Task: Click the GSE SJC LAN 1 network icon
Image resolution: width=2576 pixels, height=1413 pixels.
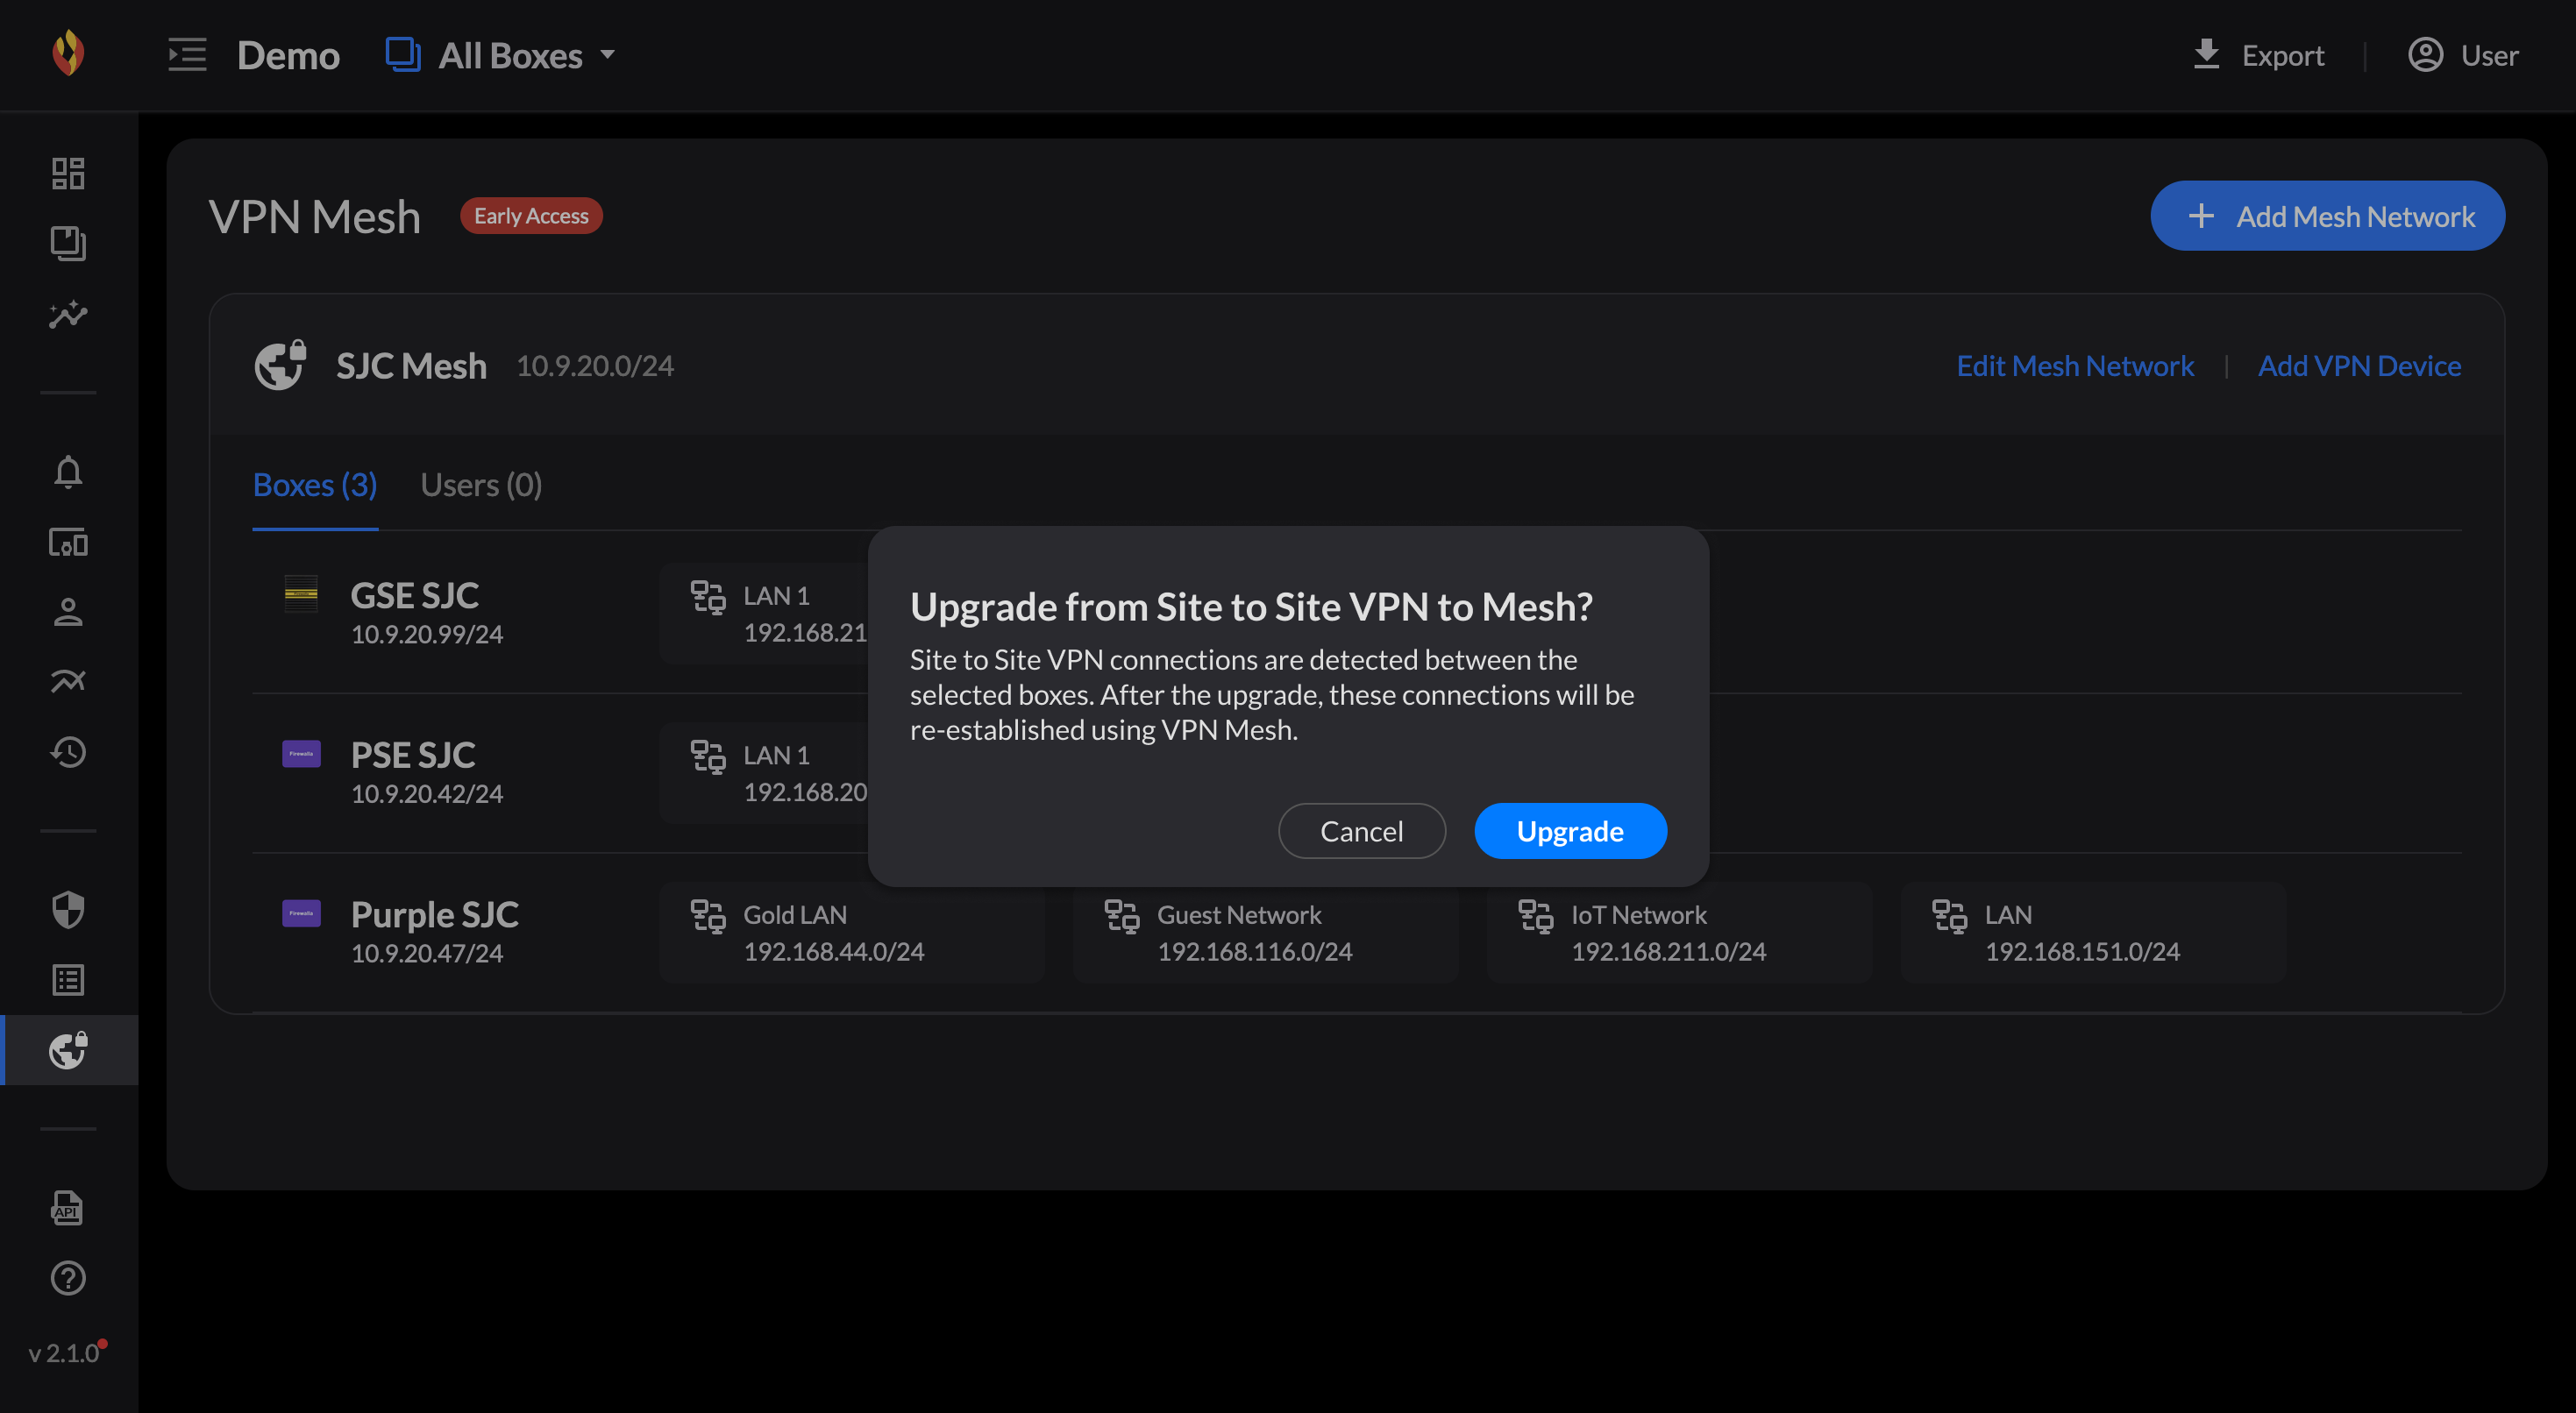Action: tap(708, 597)
